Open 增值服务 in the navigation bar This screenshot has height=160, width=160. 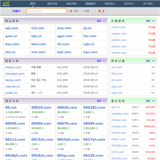point(91,4)
